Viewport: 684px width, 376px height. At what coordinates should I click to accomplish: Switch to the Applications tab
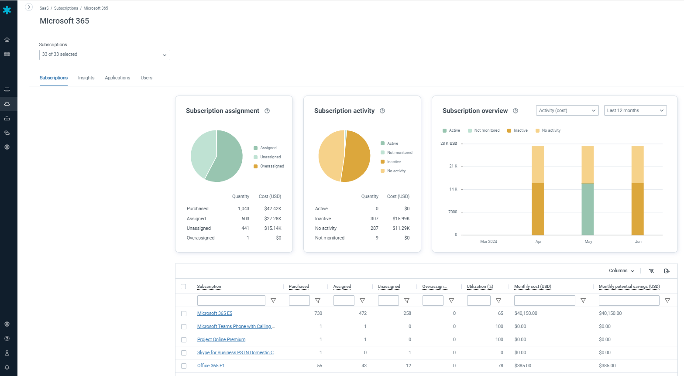[117, 78]
